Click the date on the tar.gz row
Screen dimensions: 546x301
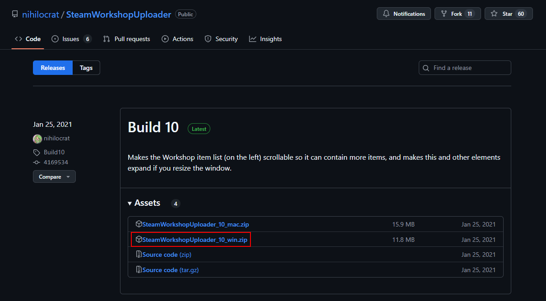478,270
